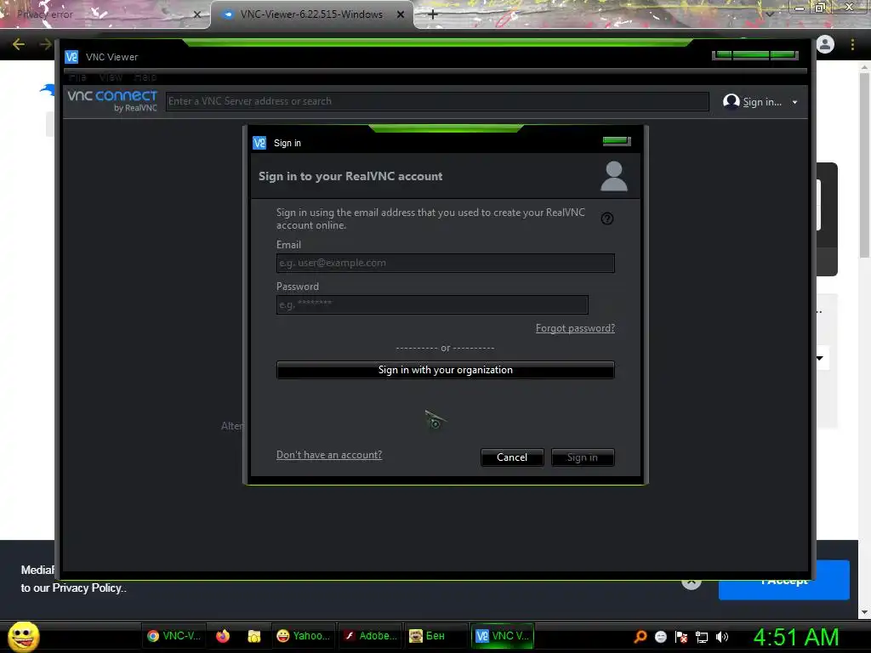Expand the Sign in dropdown arrow in VNC Viewer
The height and width of the screenshot is (653, 871).
795,102
